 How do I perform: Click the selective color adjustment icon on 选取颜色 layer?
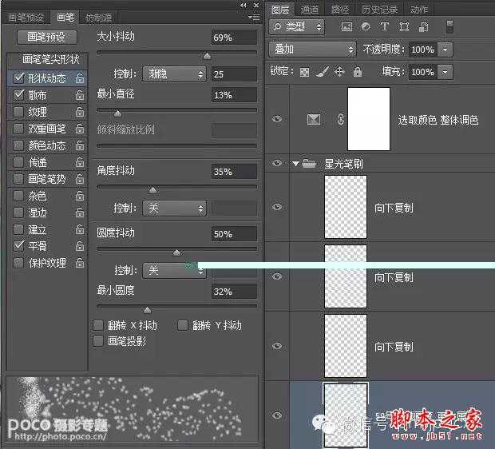pos(314,119)
